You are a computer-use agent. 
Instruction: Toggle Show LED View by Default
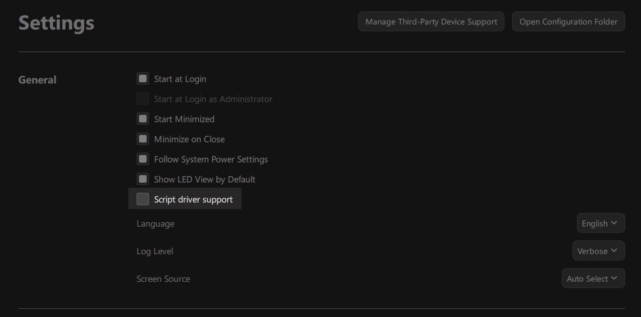point(143,179)
